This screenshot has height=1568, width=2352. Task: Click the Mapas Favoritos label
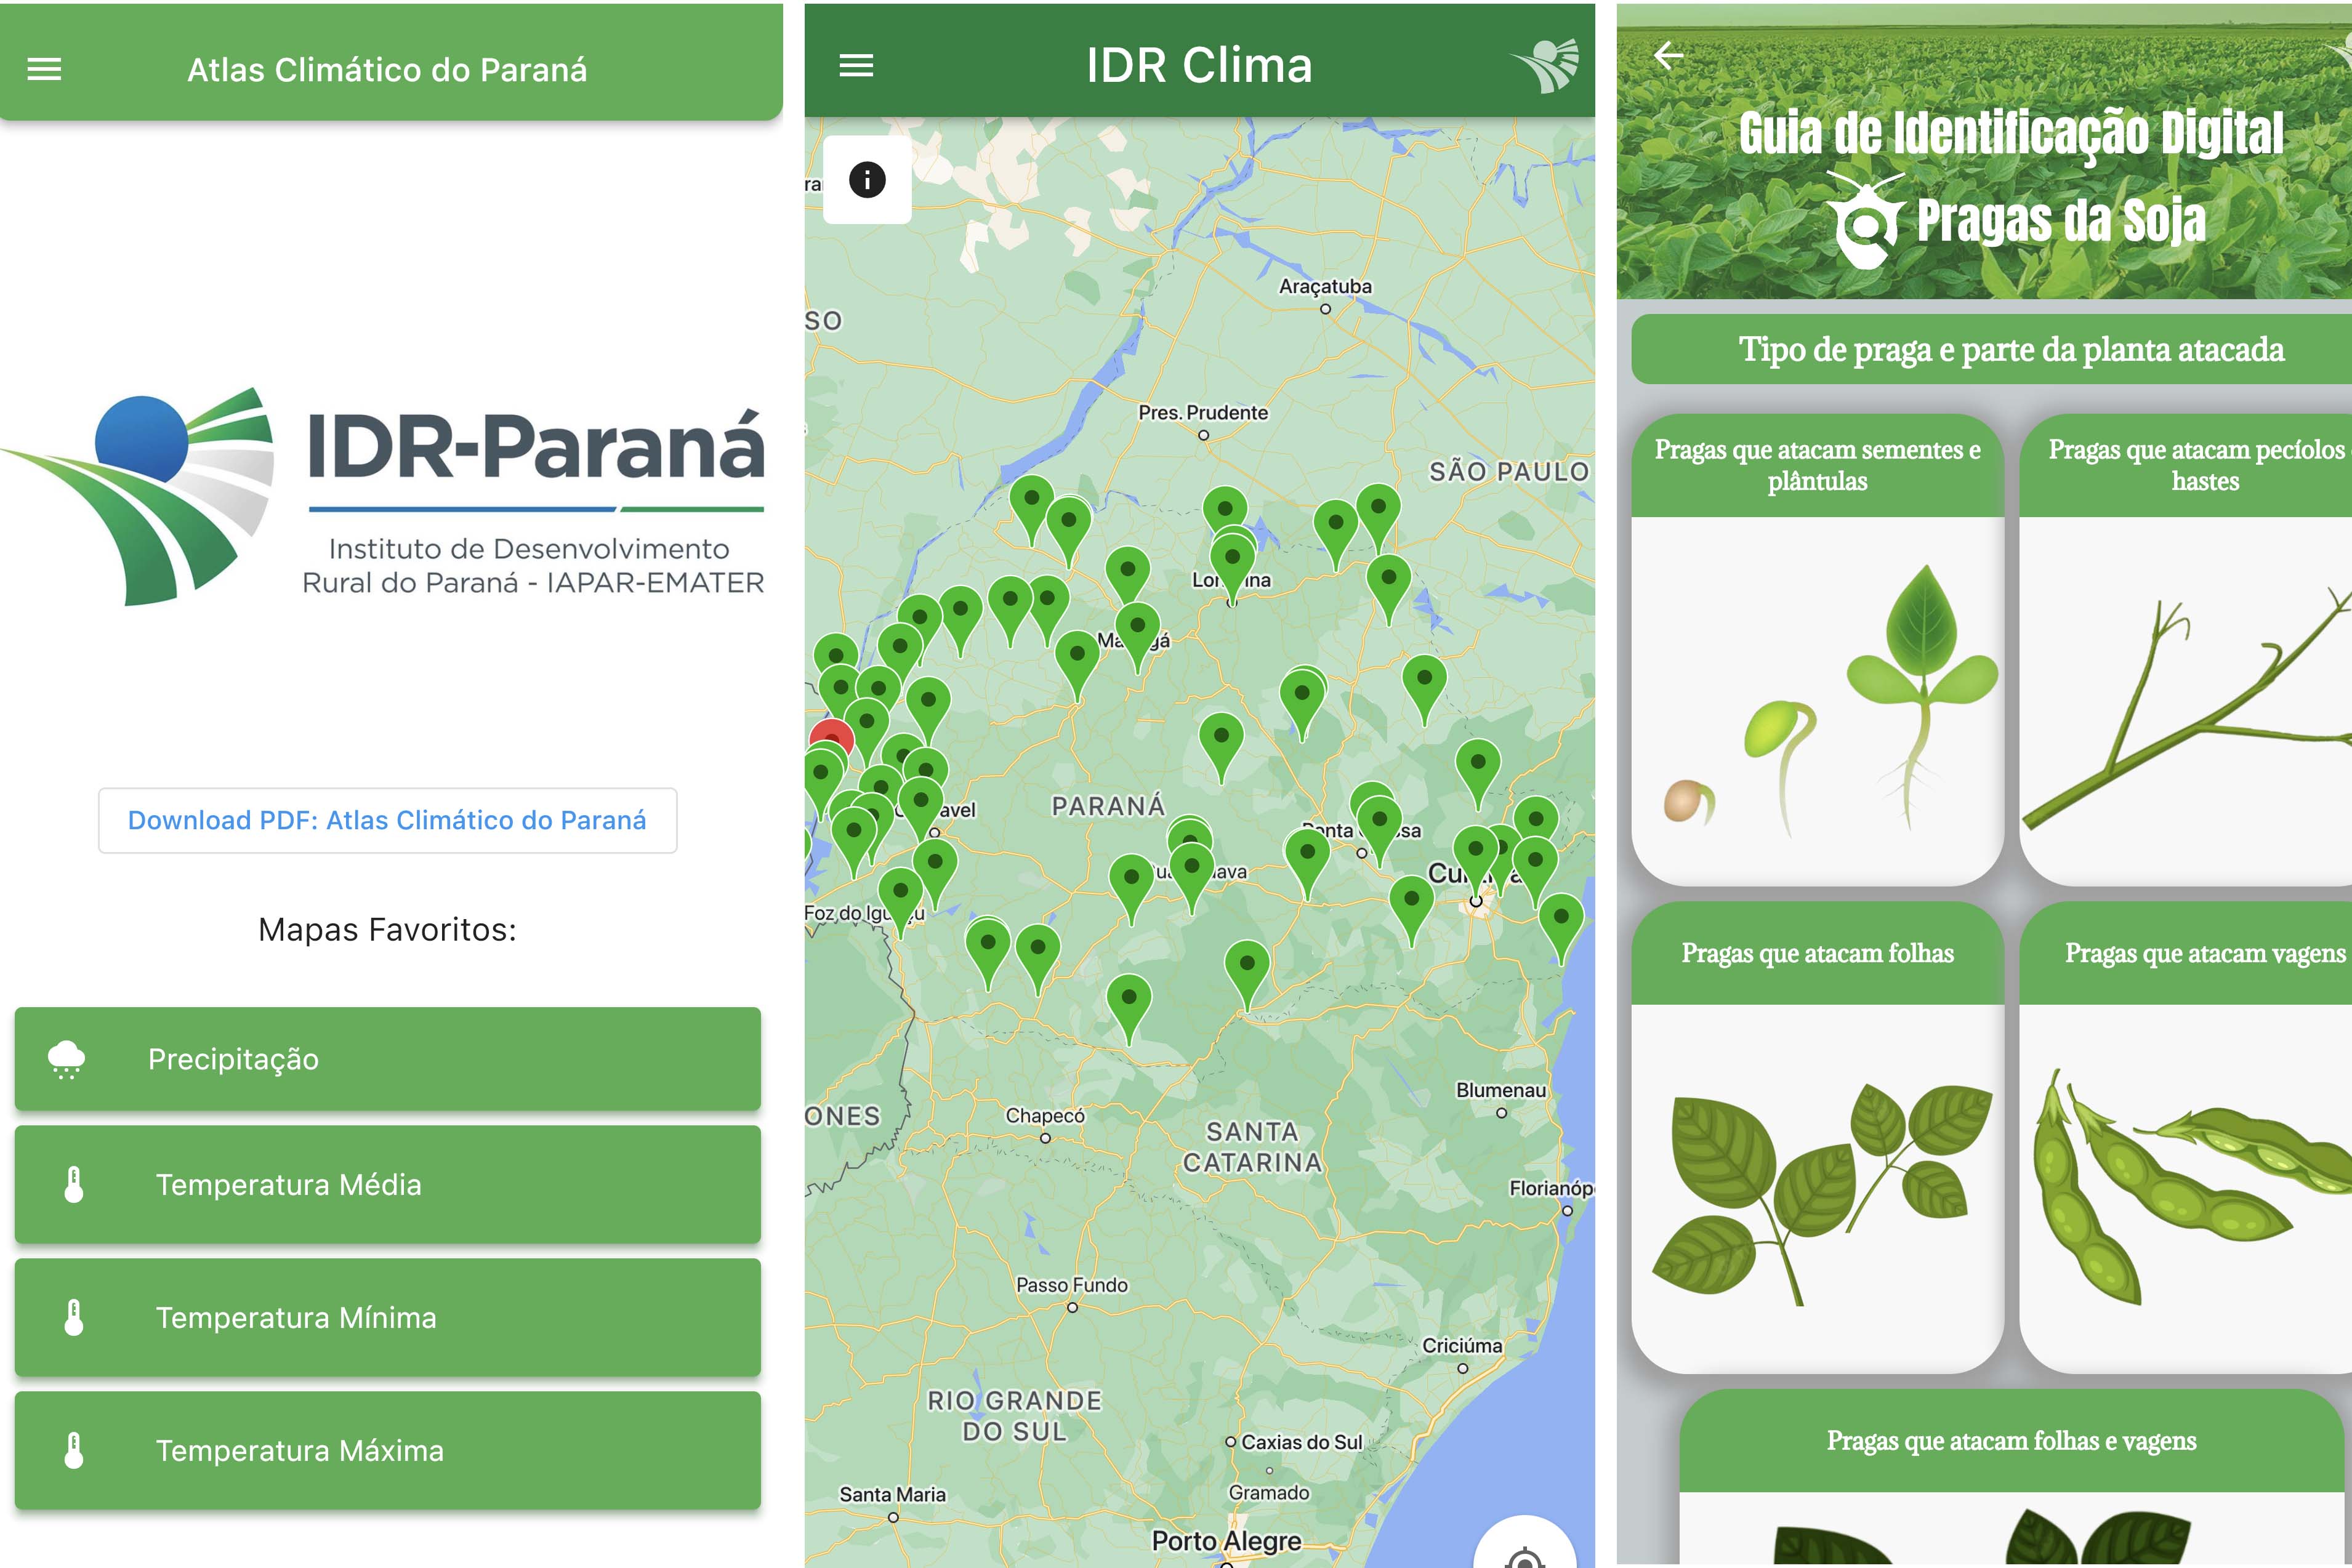[387, 930]
